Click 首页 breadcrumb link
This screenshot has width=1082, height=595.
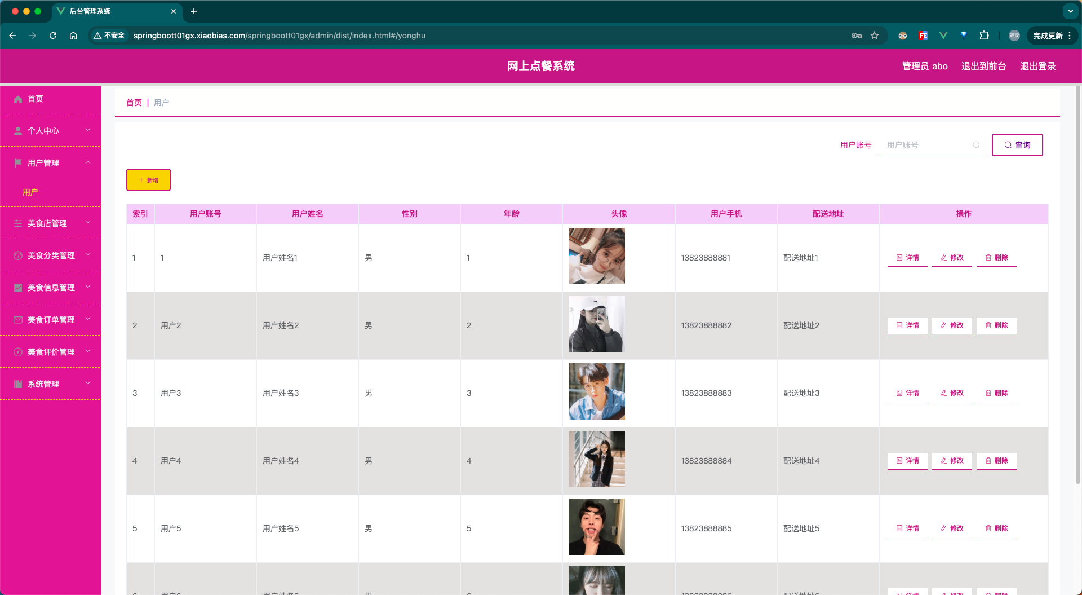[134, 103]
